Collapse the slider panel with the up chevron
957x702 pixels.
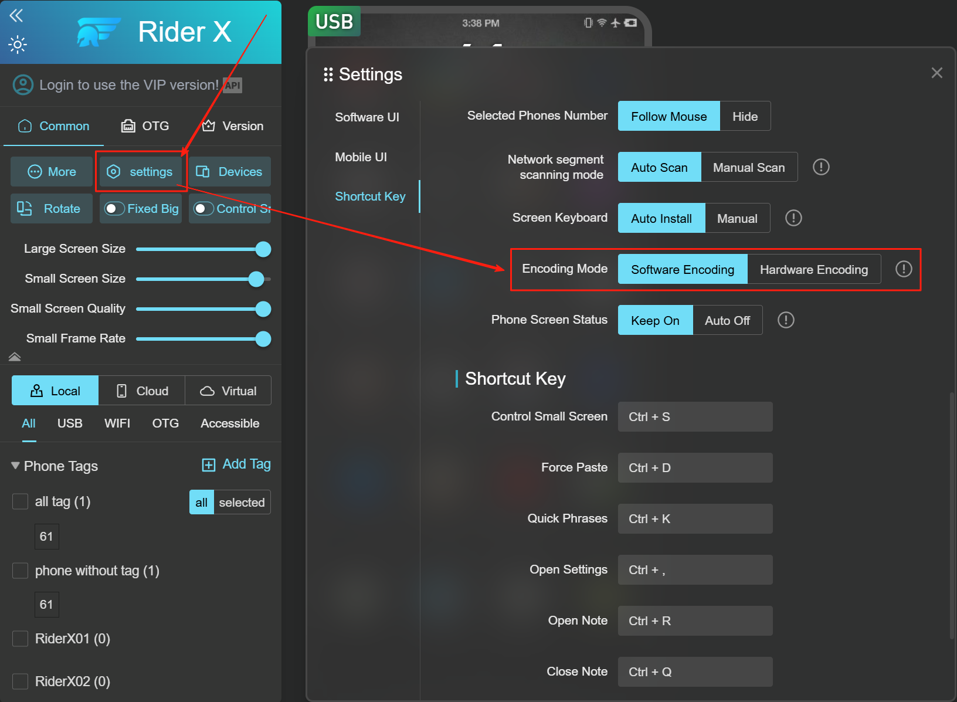(15, 357)
